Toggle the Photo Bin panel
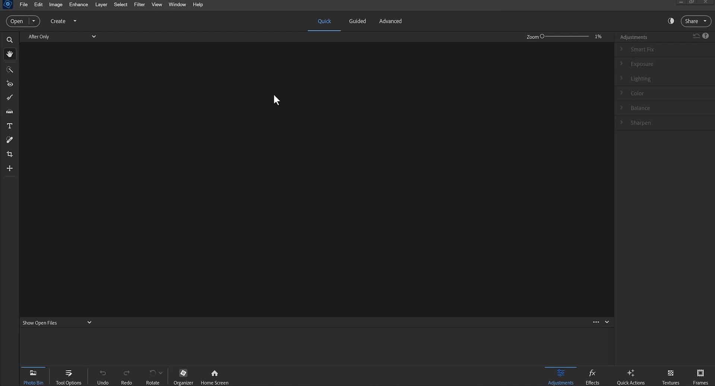The width and height of the screenshot is (715, 386). (x=33, y=376)
